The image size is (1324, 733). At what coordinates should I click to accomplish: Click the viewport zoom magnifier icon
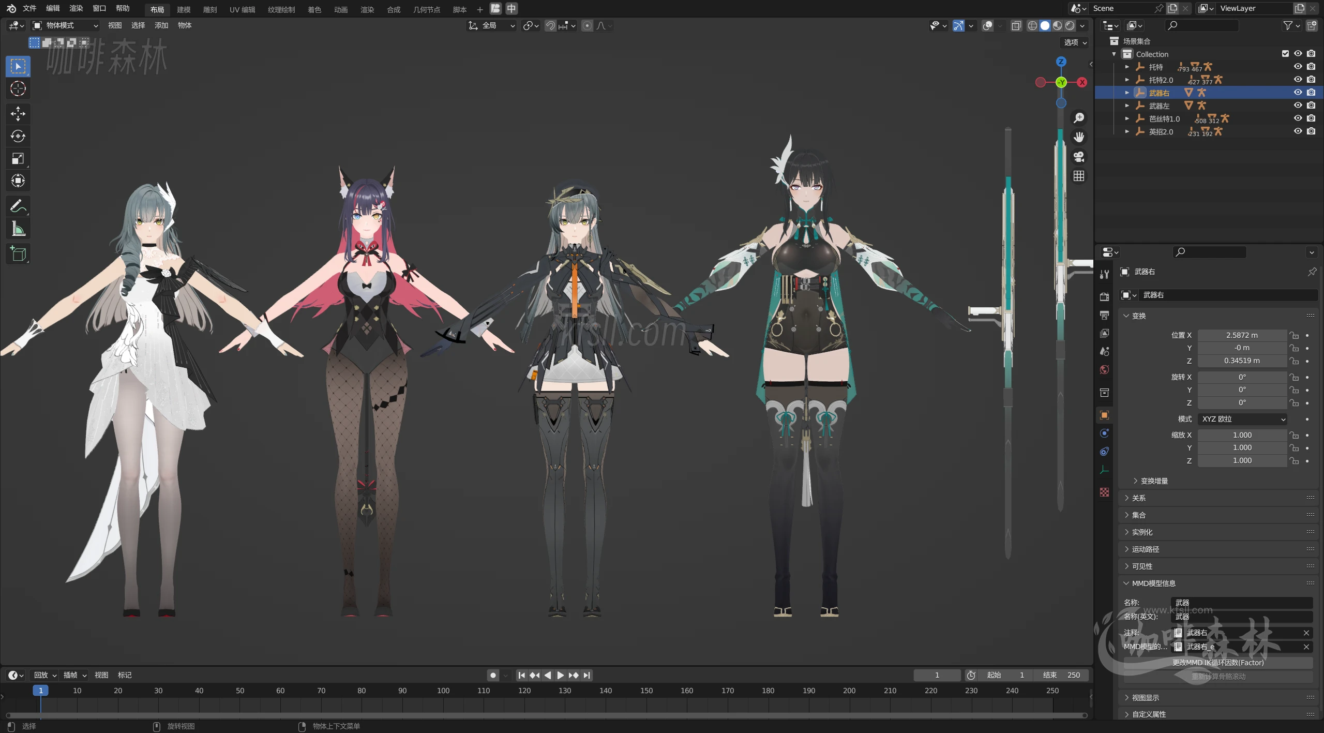1079,118
